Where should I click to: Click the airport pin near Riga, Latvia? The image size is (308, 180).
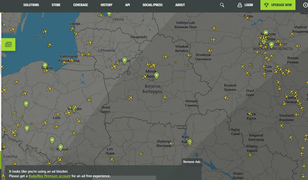coord(109,14)
